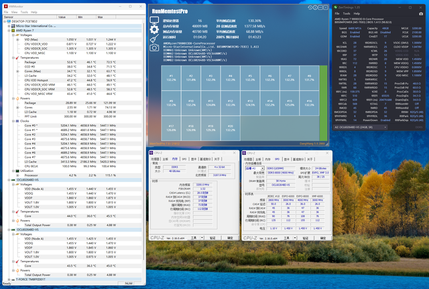Open the Tools menu in HWMonitor
This screenshot has height=289, width=429.
click(x=25, y=11)
